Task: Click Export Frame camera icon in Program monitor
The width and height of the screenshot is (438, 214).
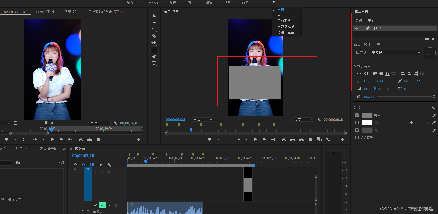Action: click(x=311, y=139)
